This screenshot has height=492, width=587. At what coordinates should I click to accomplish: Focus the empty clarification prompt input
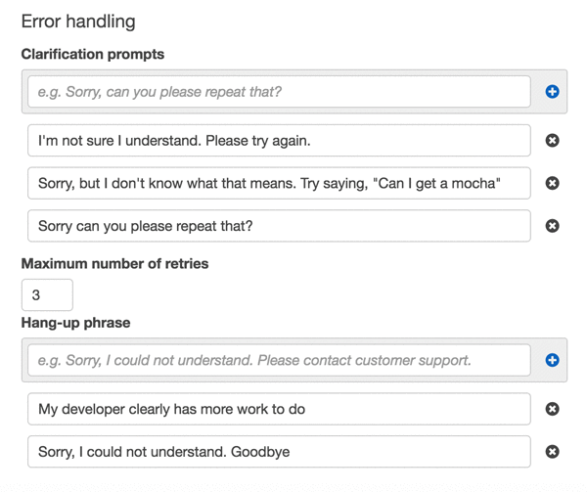(279, 92)
